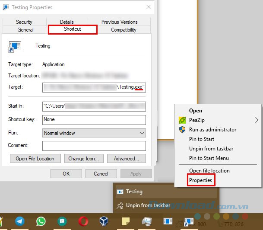The image size is (263, 230).
Task: Confirm with the OK button
Action: point(66,174)
